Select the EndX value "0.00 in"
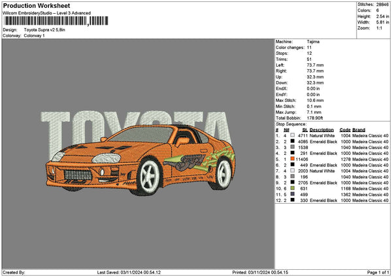392x277 pixels. (x=313, y=88)
